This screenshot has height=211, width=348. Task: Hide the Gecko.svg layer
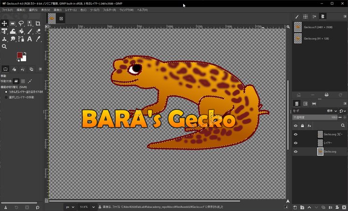click(296, 152)
